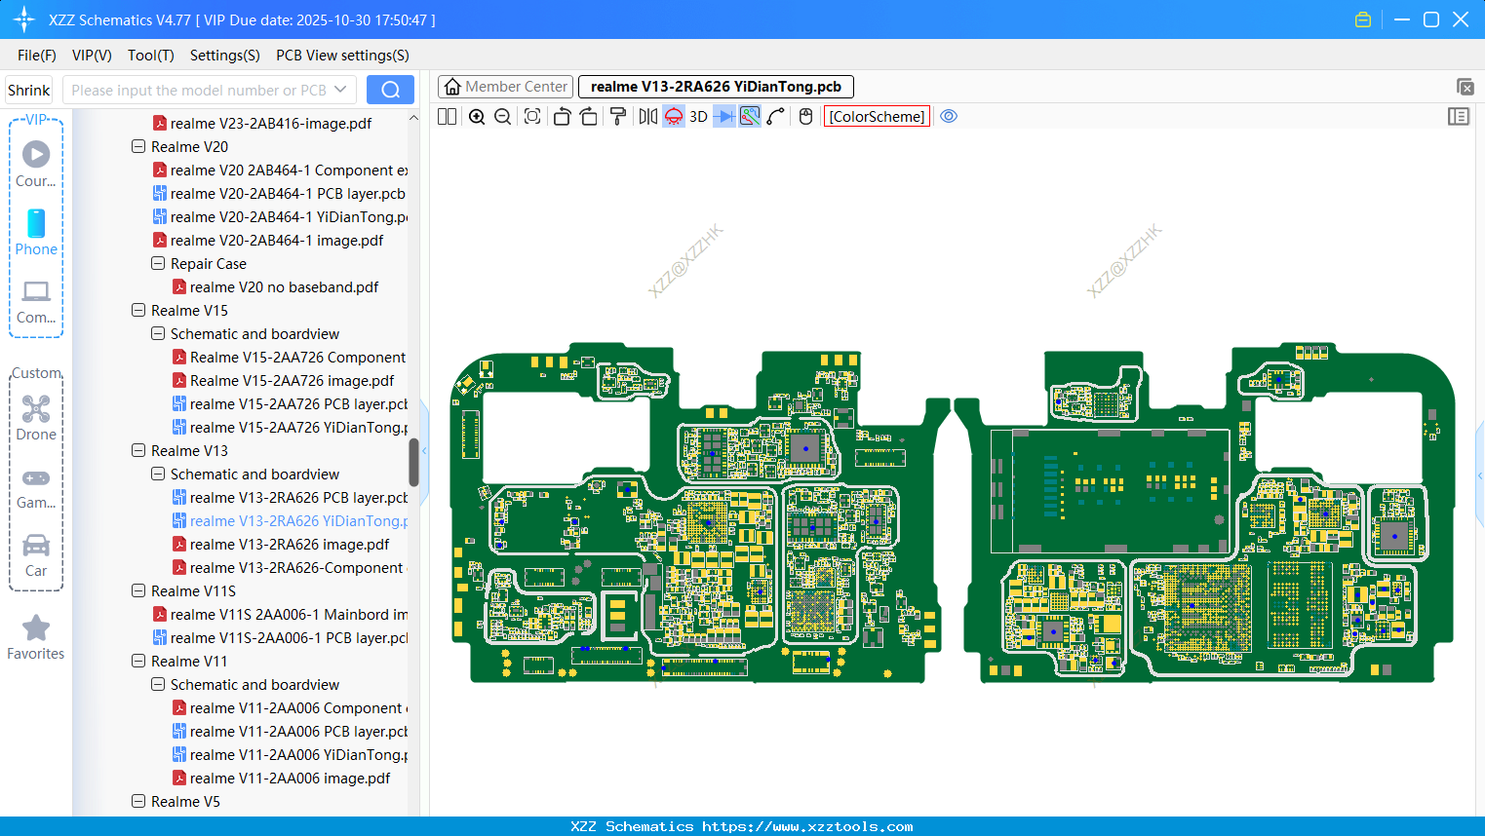Click the blue search button
1485x836 pixels.
390,90
